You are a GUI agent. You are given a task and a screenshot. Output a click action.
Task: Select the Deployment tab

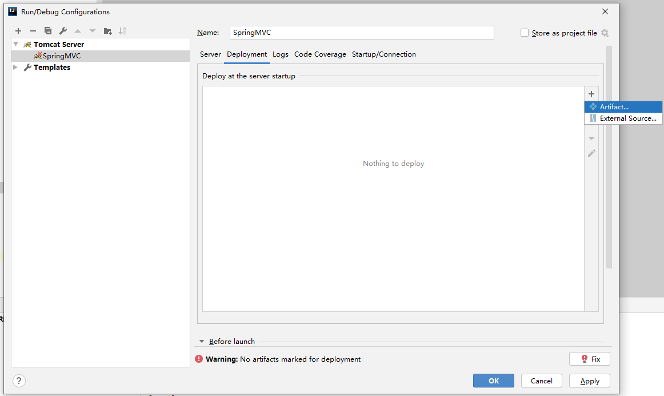pos(247,54)
